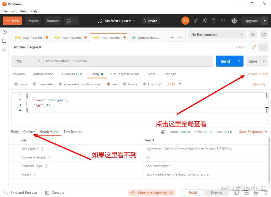Select the binary body type

125,84
